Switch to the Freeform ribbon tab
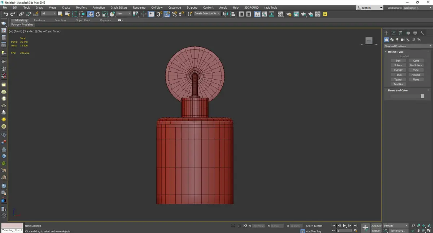433x233 pixels. 39,20
